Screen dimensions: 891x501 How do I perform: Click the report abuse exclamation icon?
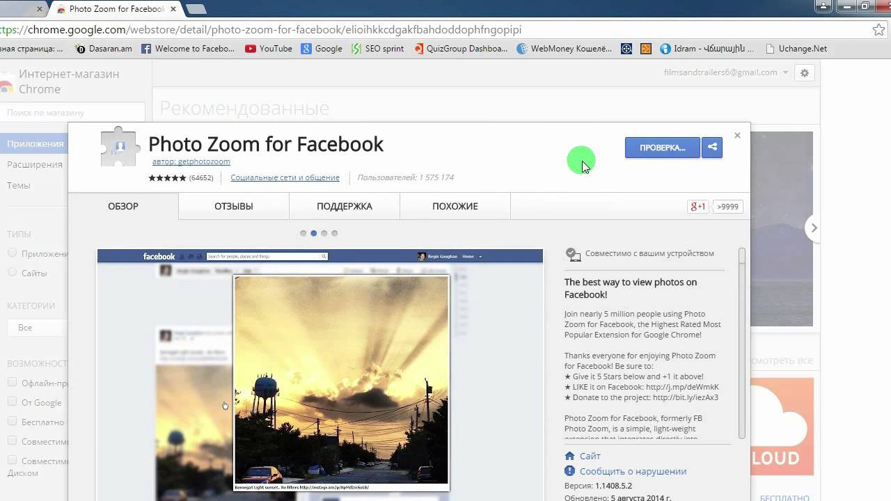[569, 471]
